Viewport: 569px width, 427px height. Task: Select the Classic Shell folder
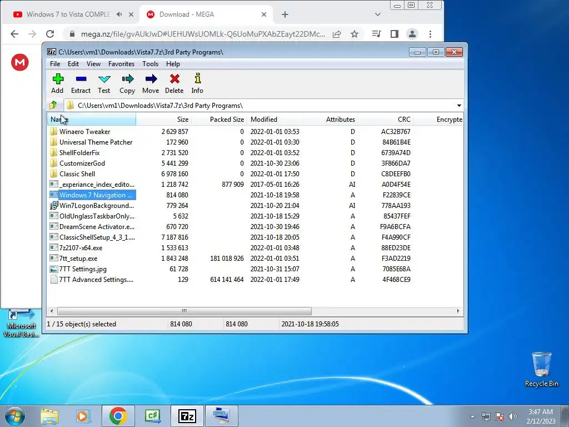pyautogui.click(x=77, y=174)
